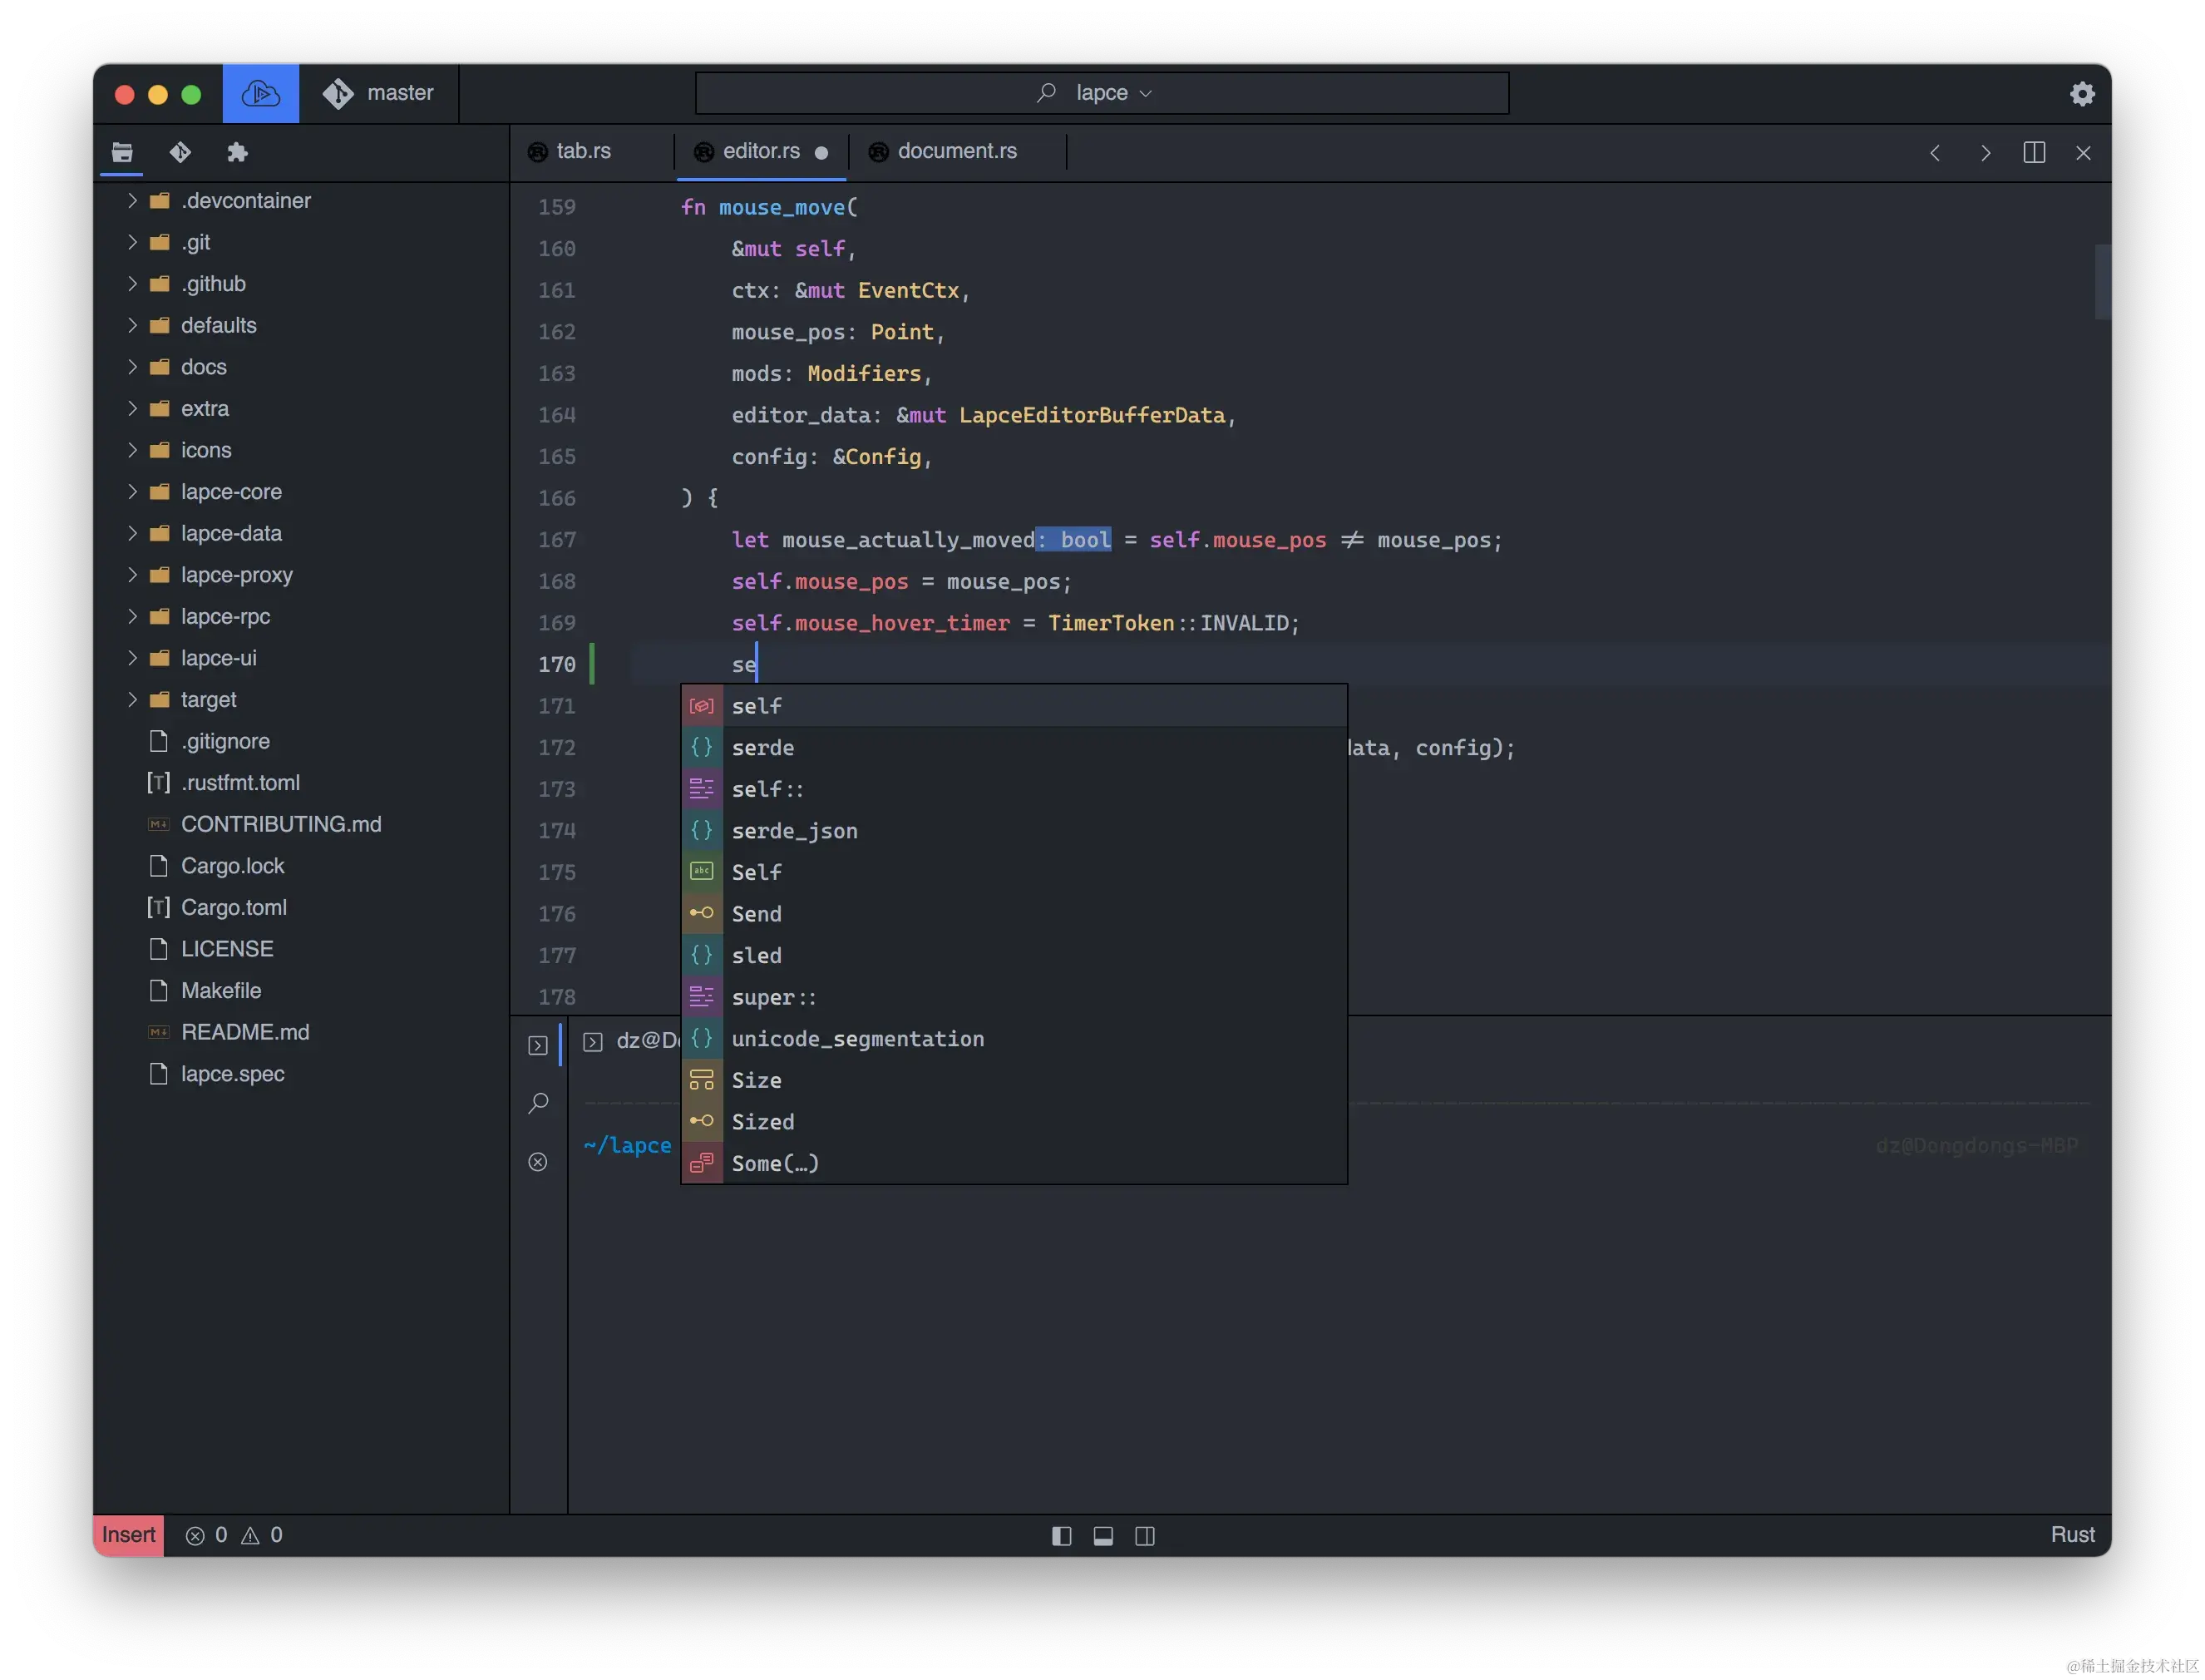Toggle the bottom panel visibility

[1103, 1536]
